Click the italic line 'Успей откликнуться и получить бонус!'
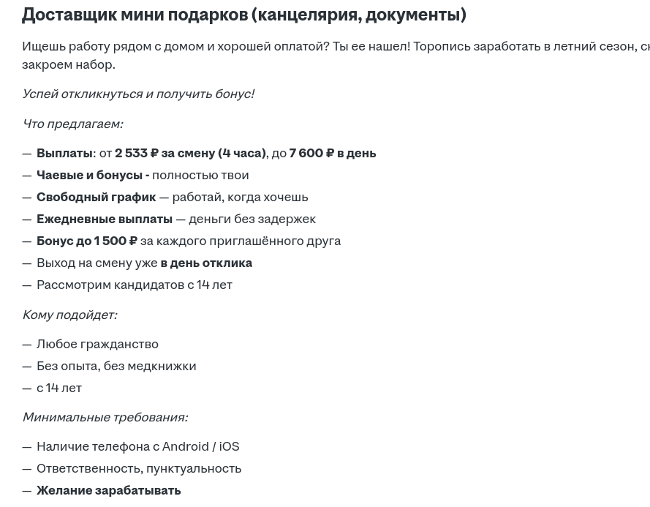This screenshot has width=650, height=507. click(x=138, y=94)
